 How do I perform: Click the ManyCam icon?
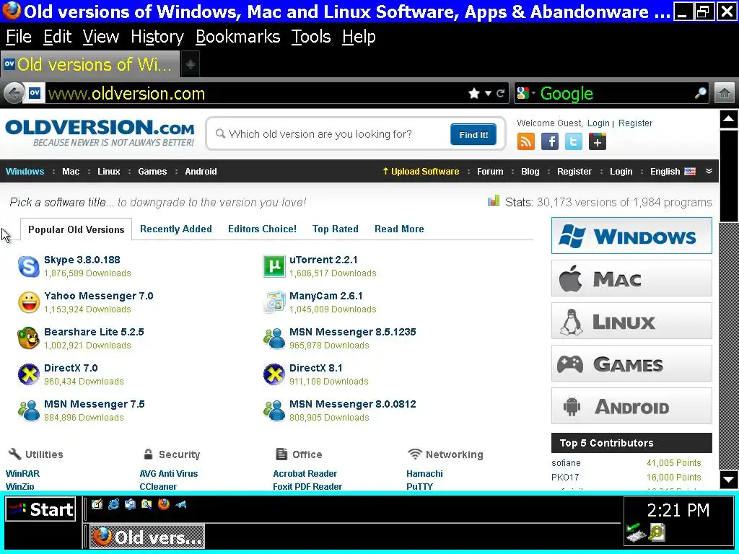point(274,302)
